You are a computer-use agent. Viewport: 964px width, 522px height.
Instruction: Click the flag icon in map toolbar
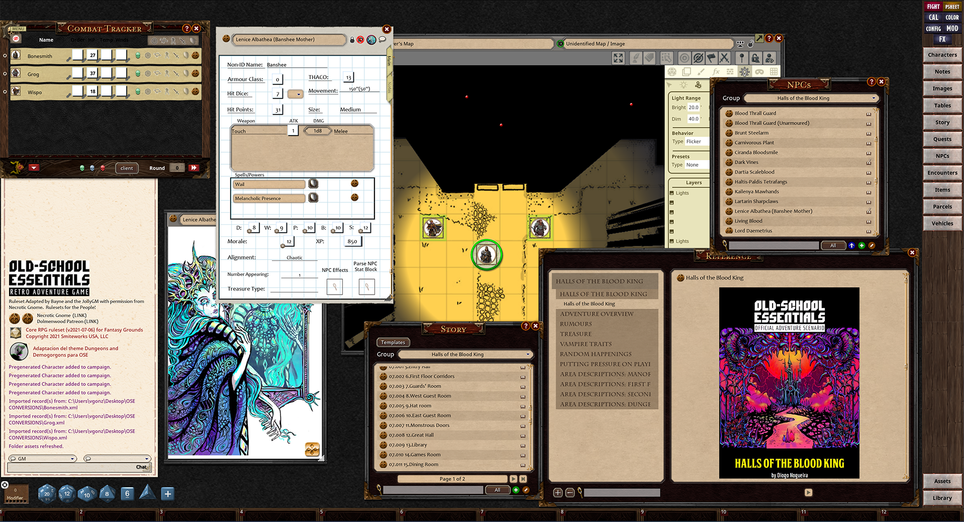tap(711, 58)
